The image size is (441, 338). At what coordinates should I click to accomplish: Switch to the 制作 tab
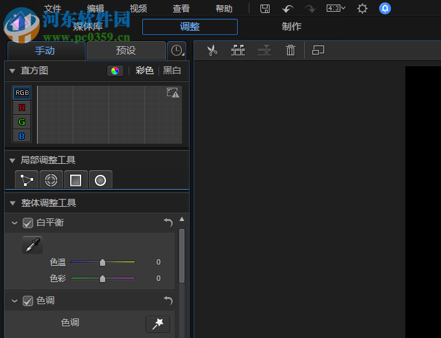[x=292, y=27]
